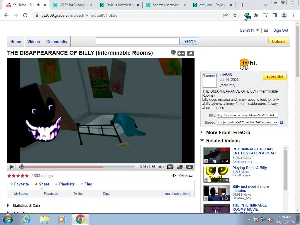This screenshot has width=300, height=225.
Task: Click the inbox envelope icon
Action: coord(266,30)
